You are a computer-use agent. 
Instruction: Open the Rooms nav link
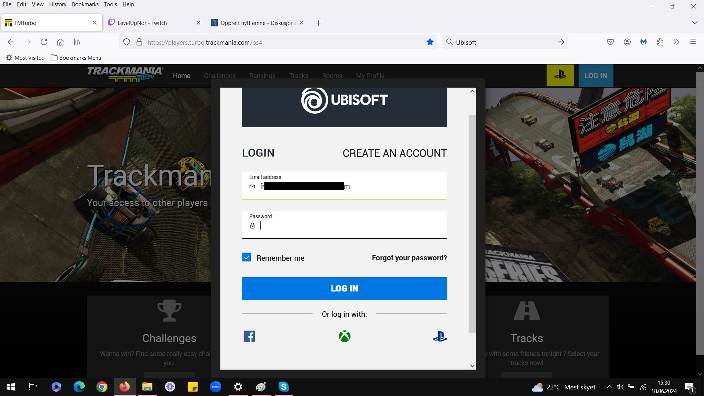332,76
